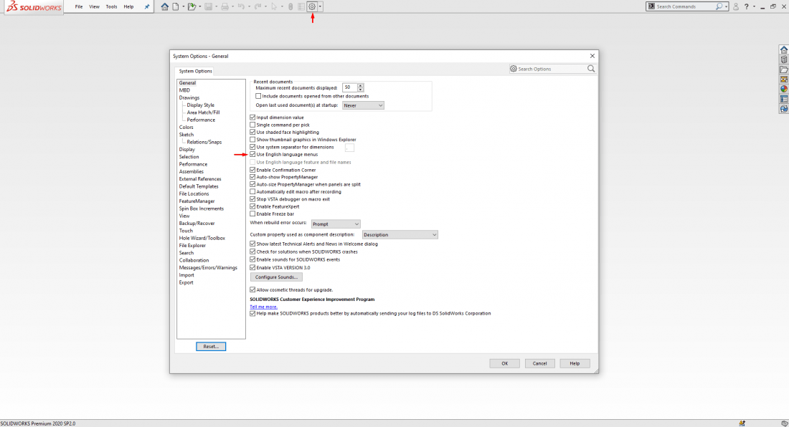The image size is (789, 427).
Task: Click the New document icon
Action: click(x=176, y=6)
